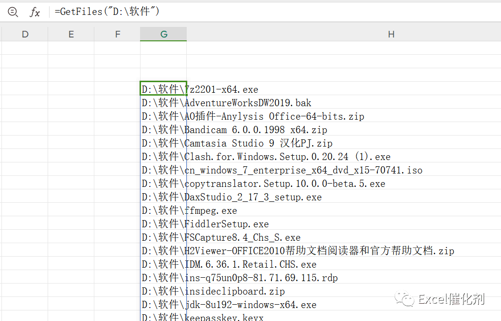Select the keepasskey.keyx cell
Screen dimensions: 501x321
click(203, 317)
